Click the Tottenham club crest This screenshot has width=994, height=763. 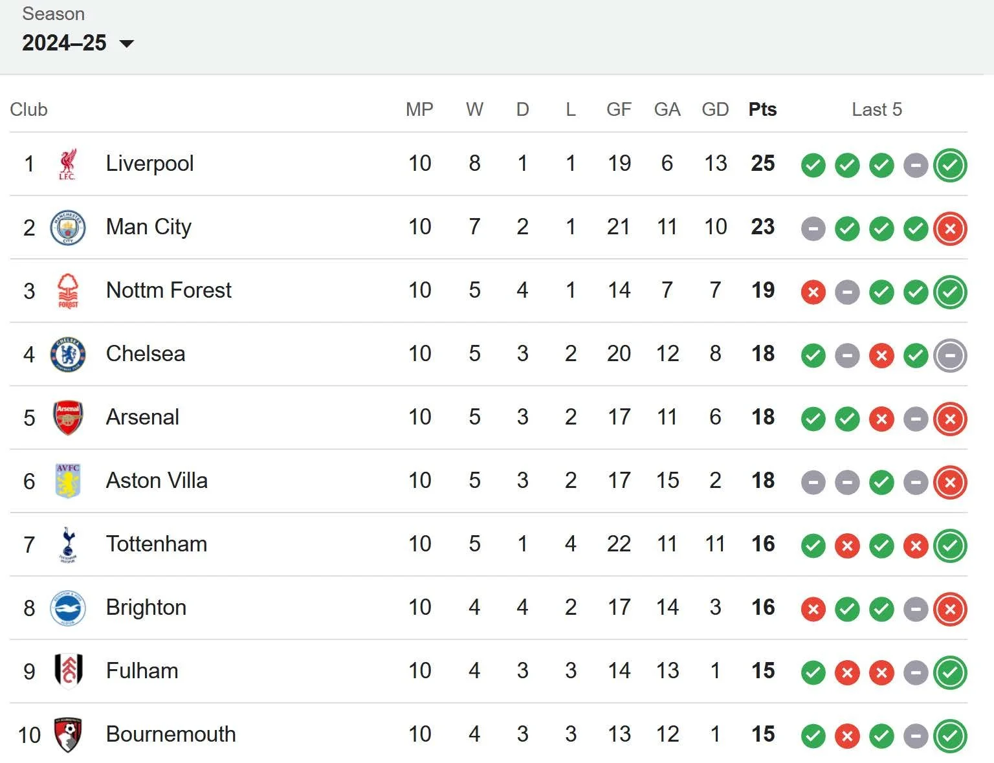click(x=67, y=544)
